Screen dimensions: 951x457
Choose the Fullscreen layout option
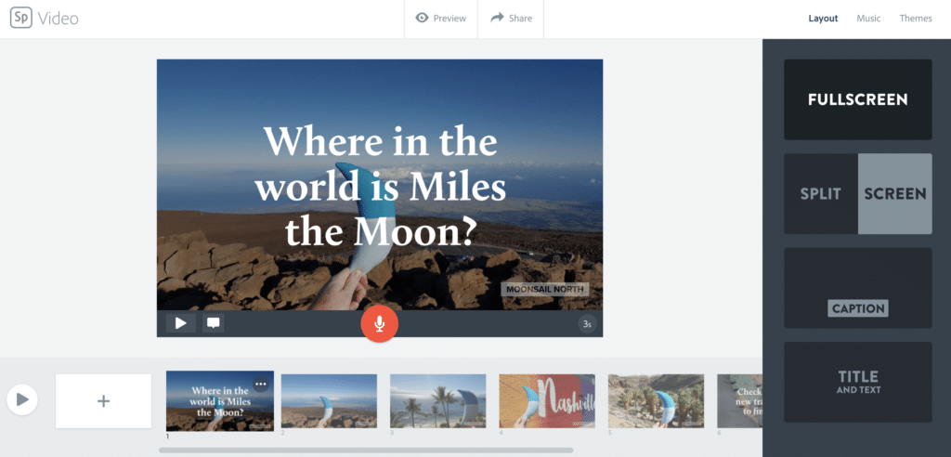point(857,99)
